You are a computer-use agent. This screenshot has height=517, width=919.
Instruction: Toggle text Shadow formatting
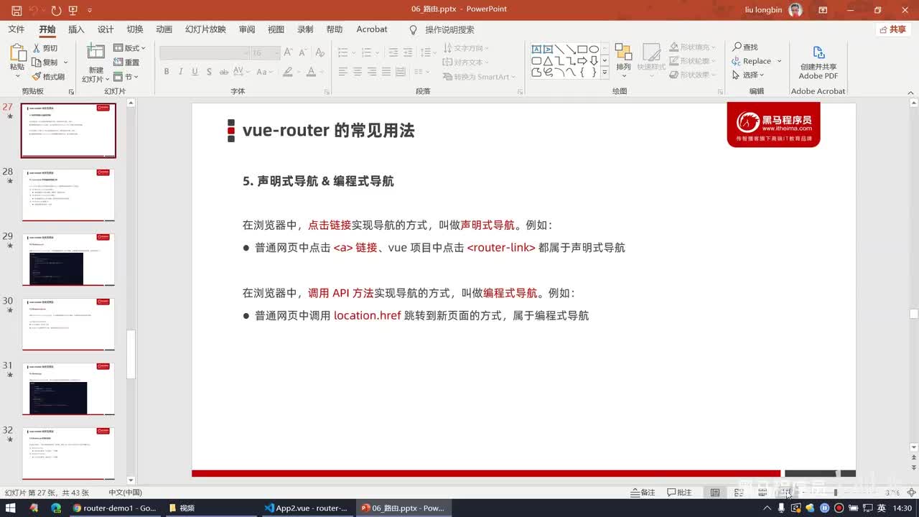[x=209, y=72]
